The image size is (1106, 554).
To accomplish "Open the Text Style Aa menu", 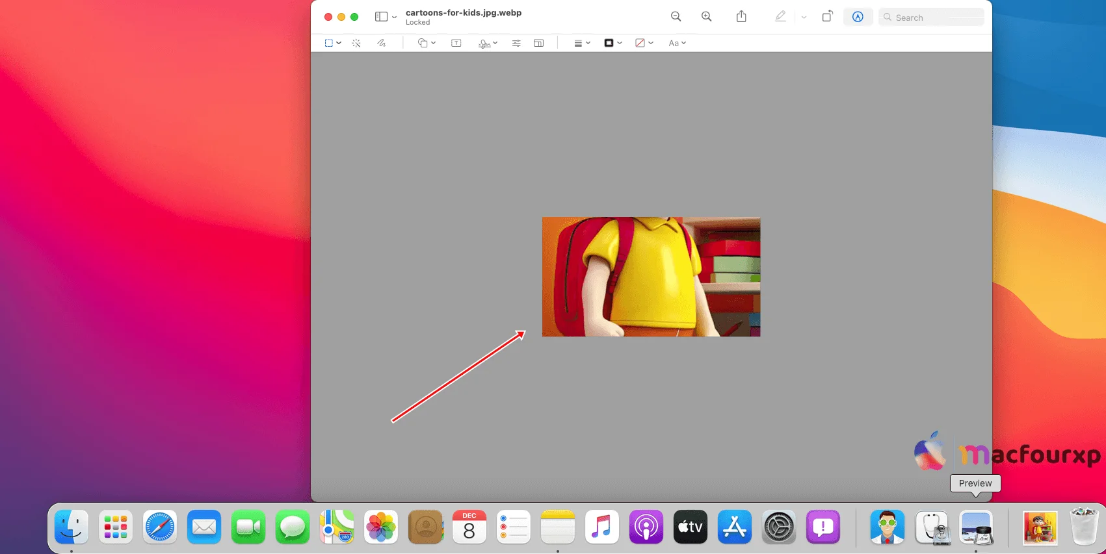I will pos(678,43).
